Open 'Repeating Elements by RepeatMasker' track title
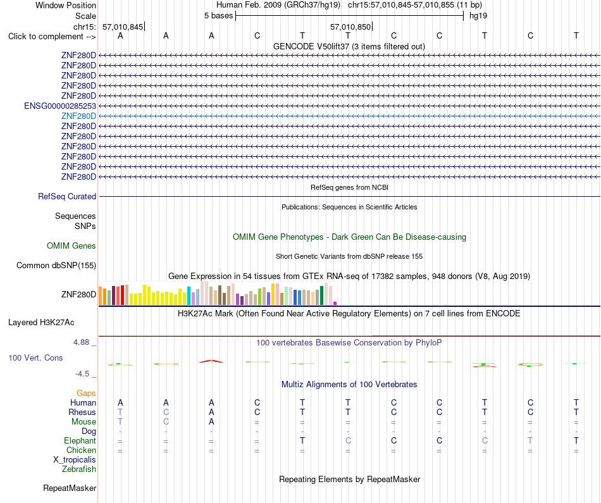The width and height of the screenshot is (601, 503). coord(349,479)
